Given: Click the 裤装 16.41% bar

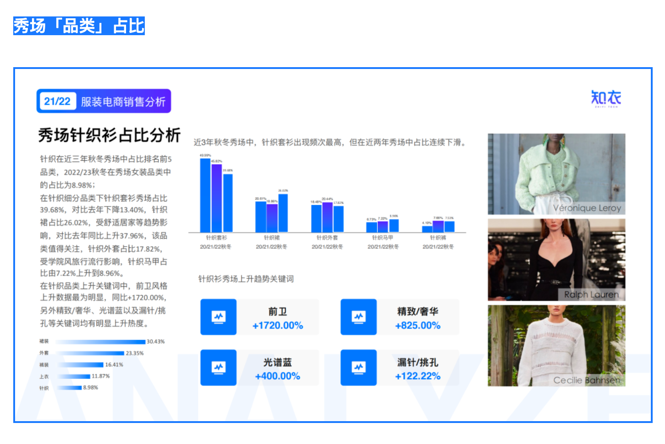Looking at the screenshot, I should click(x=79, y=365).
